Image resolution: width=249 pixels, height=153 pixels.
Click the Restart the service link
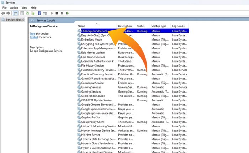(34, 37)
